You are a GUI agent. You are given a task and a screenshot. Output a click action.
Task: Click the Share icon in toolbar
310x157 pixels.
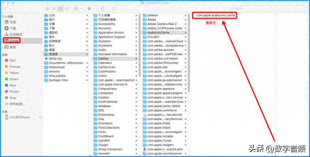click(x=102, y=9)
